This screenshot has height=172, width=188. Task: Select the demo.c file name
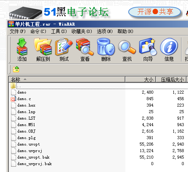[24, 99]
